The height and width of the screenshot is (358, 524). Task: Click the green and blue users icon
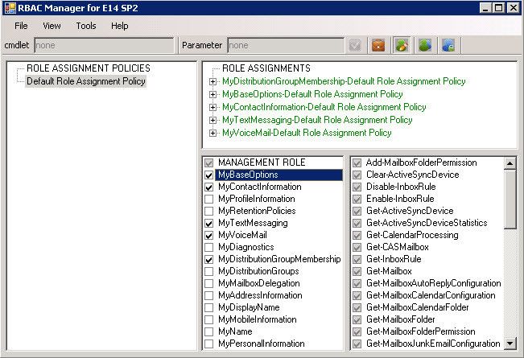425,45
